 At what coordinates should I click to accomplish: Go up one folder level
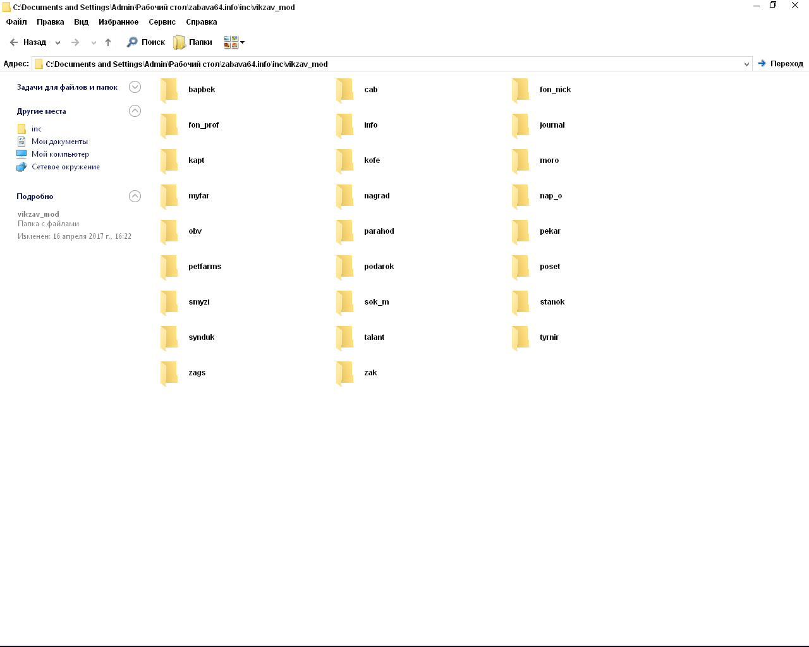[x=108, y=42]
